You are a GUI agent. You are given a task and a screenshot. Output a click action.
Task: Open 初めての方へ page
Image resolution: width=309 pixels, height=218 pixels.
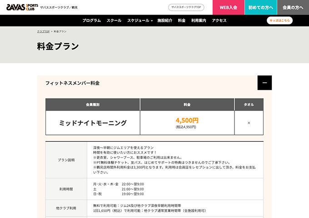point(260,7)
